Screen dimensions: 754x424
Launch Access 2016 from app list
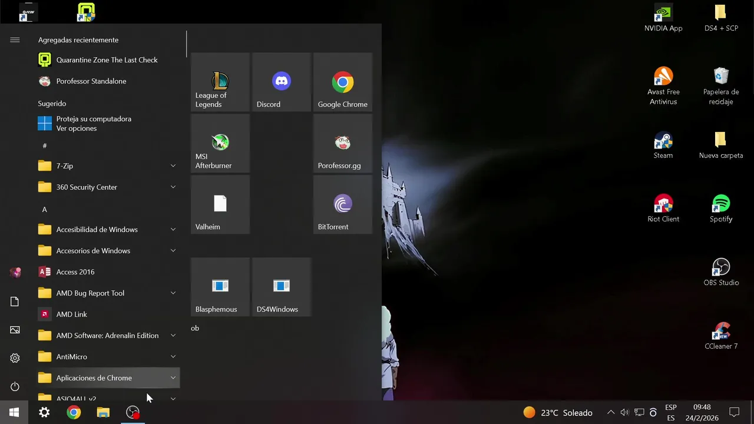click(x=107, y=272)
